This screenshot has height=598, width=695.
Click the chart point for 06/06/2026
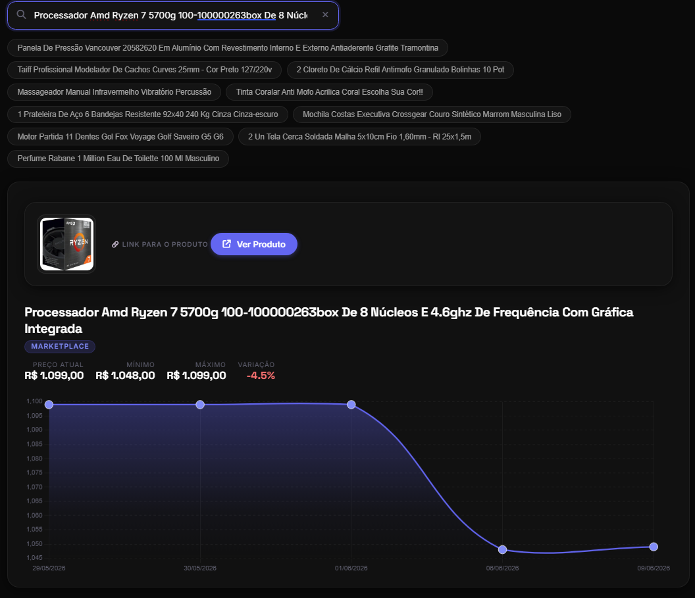coord(502,550)
